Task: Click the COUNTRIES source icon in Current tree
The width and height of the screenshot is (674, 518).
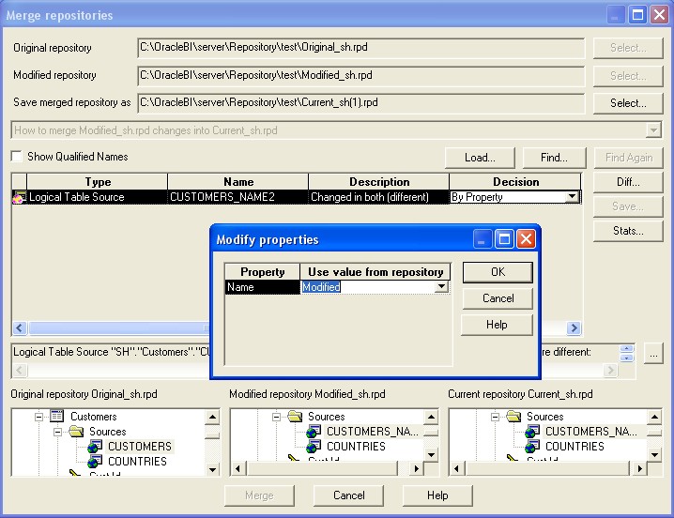Action: coord(532,446)
